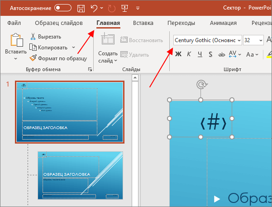Toggle bold Ж formatting
The image size is (272, 207).
coord(178,54)
